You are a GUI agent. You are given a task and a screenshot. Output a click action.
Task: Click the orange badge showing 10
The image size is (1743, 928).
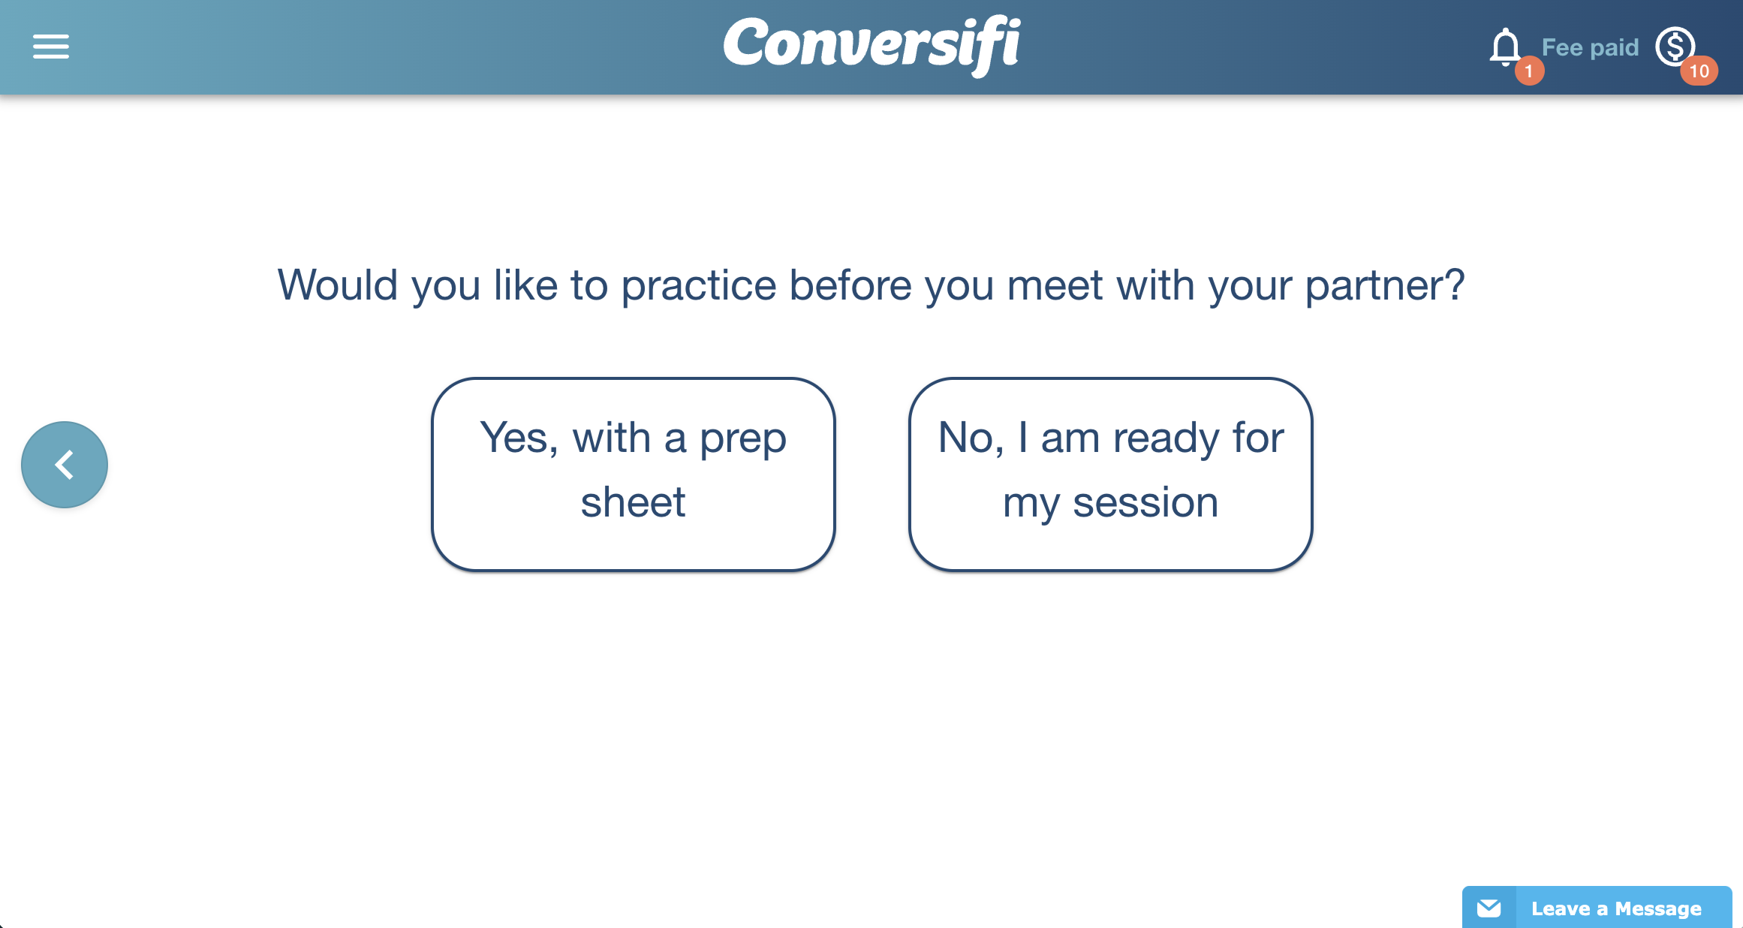click(1699, 71)
